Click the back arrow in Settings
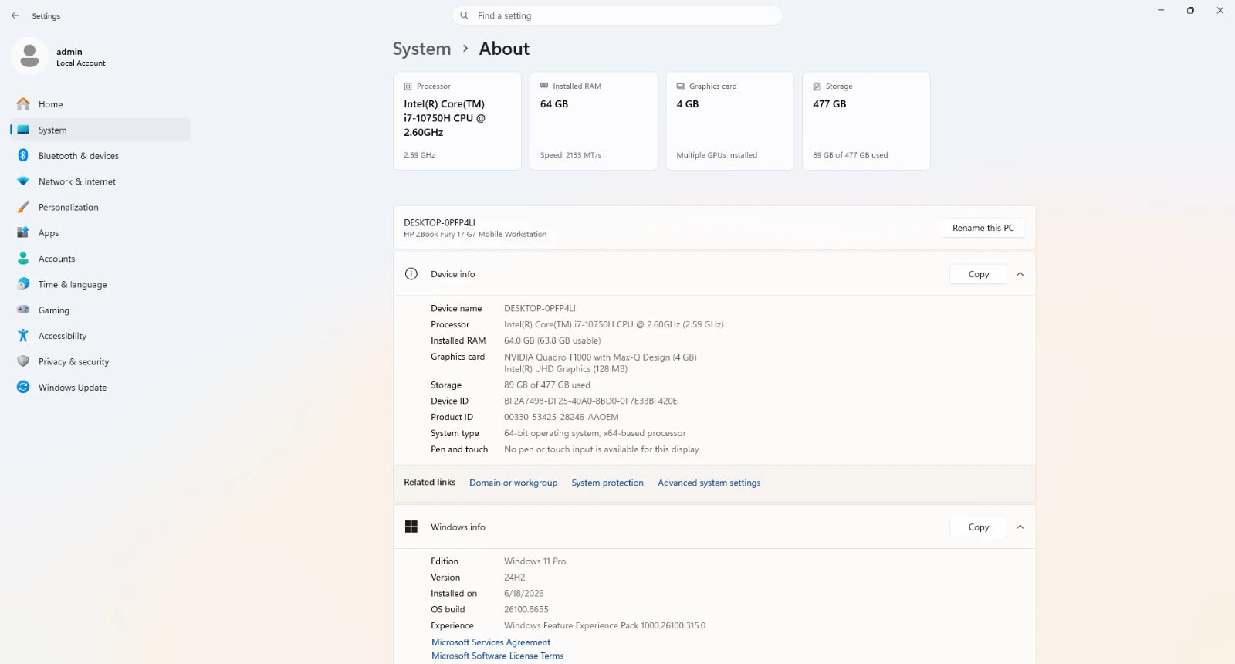The height and width of the screenshot is (664, 1235). pyautogui.click(x=15, y=15)
